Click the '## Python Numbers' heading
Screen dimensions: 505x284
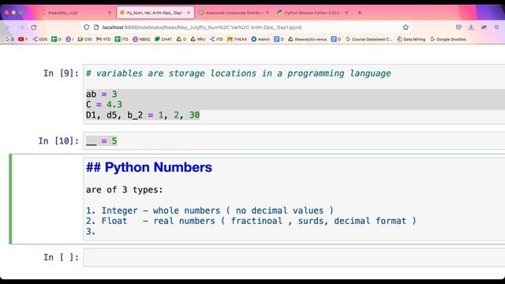149,167
